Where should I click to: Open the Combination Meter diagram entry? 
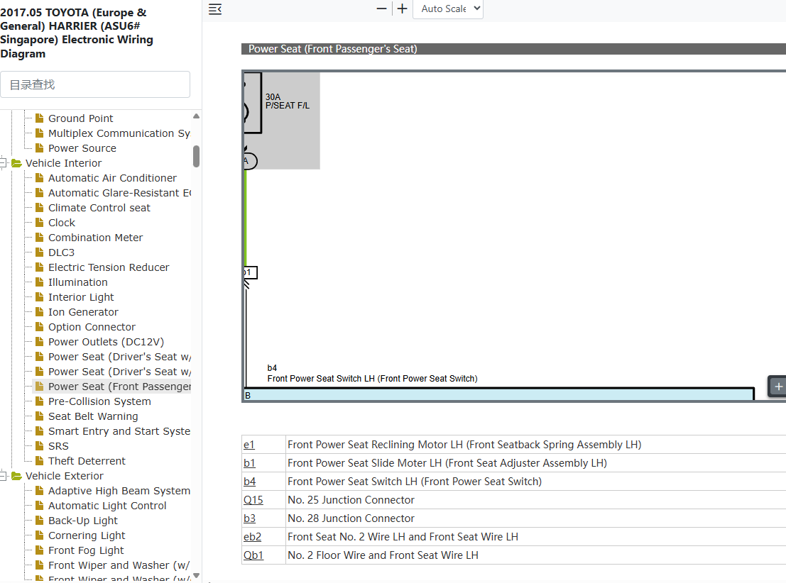(96, 238)
